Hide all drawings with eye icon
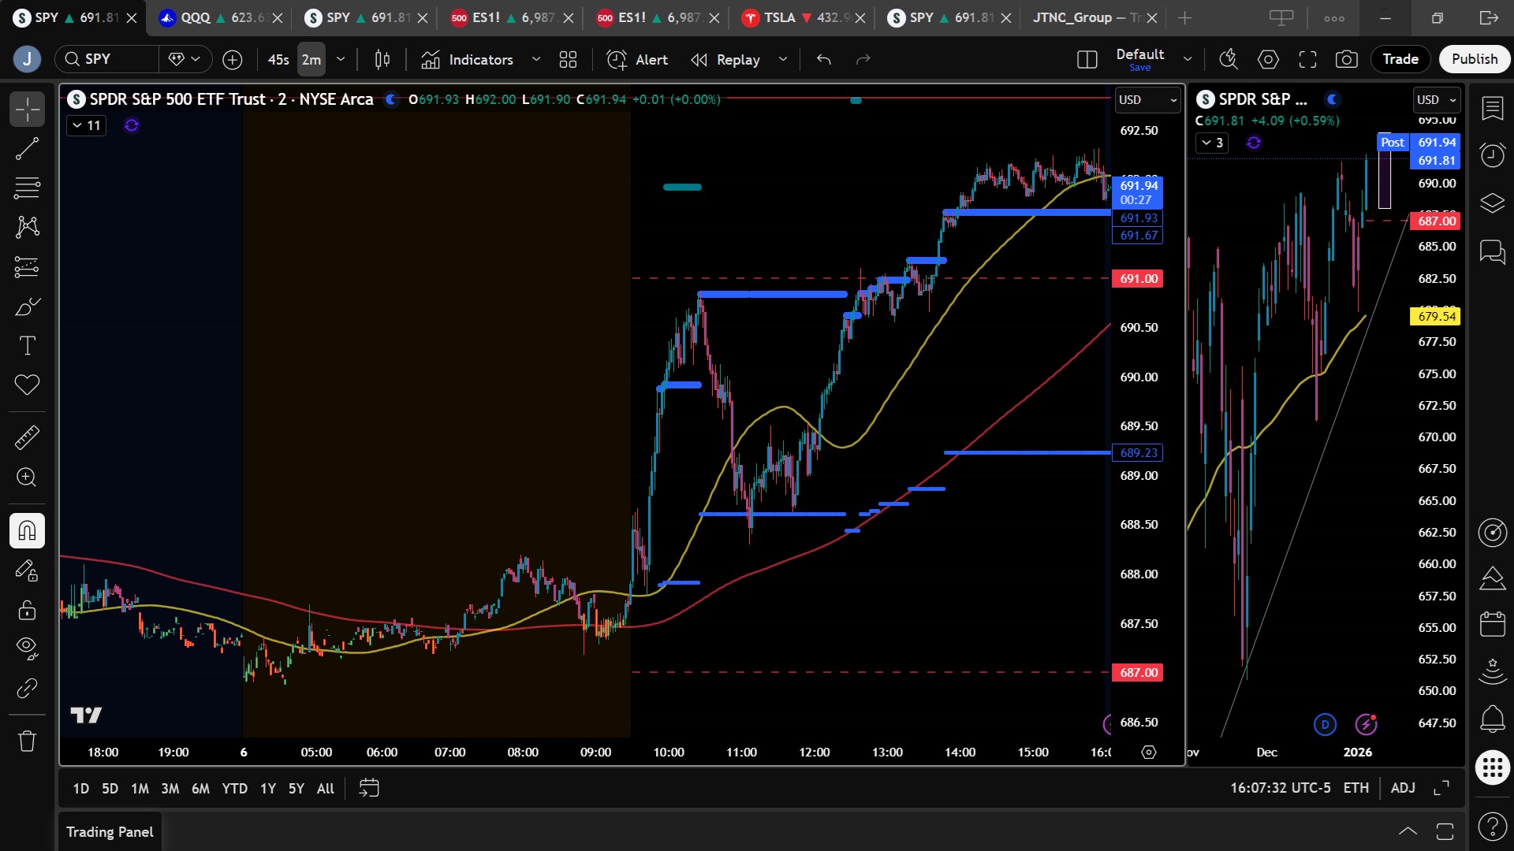The width and height of the screenshot is (1514, 851). (27, 648)
